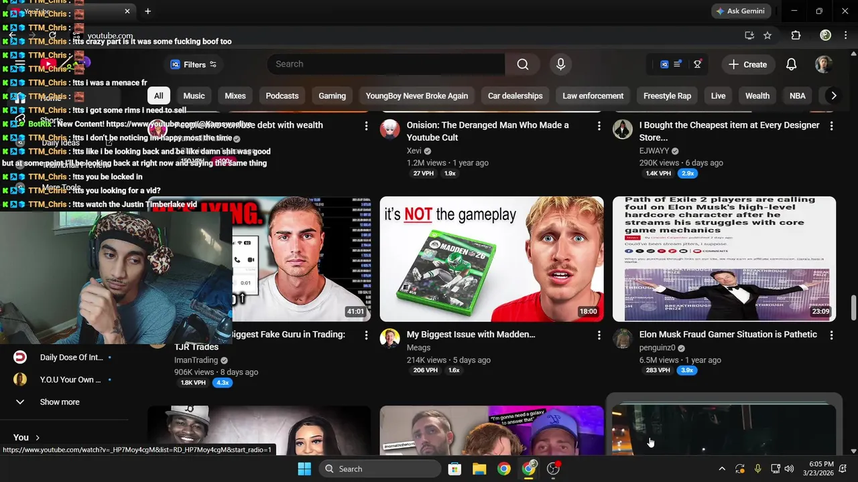
Task: Close the current browser tab
Action: 127,11
